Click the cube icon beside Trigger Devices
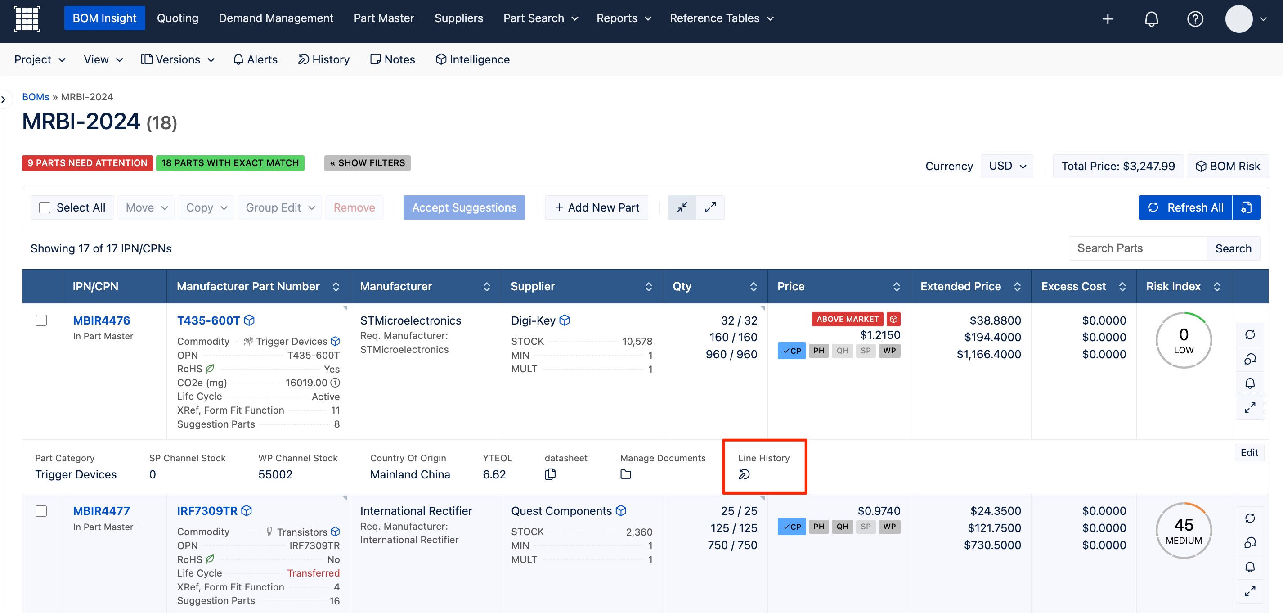Image resolution: width=1283 pixels, height=613 pixels. [x=335, y=342]
